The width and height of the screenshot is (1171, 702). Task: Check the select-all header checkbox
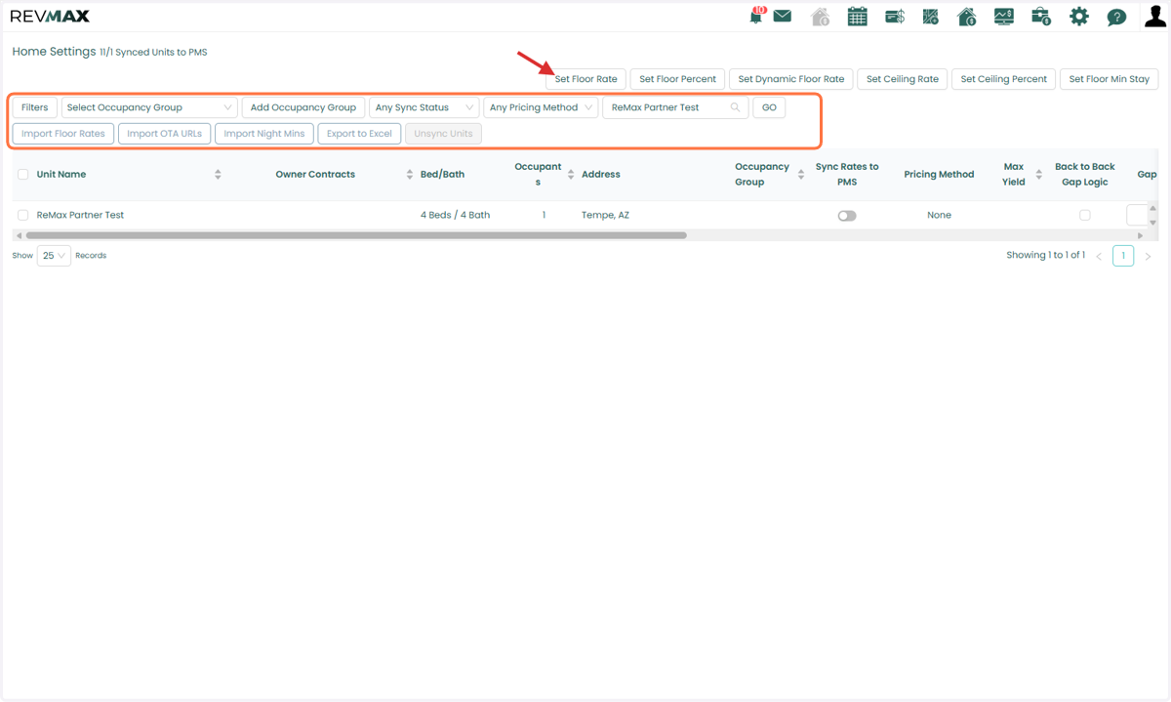tap(22, 174)
